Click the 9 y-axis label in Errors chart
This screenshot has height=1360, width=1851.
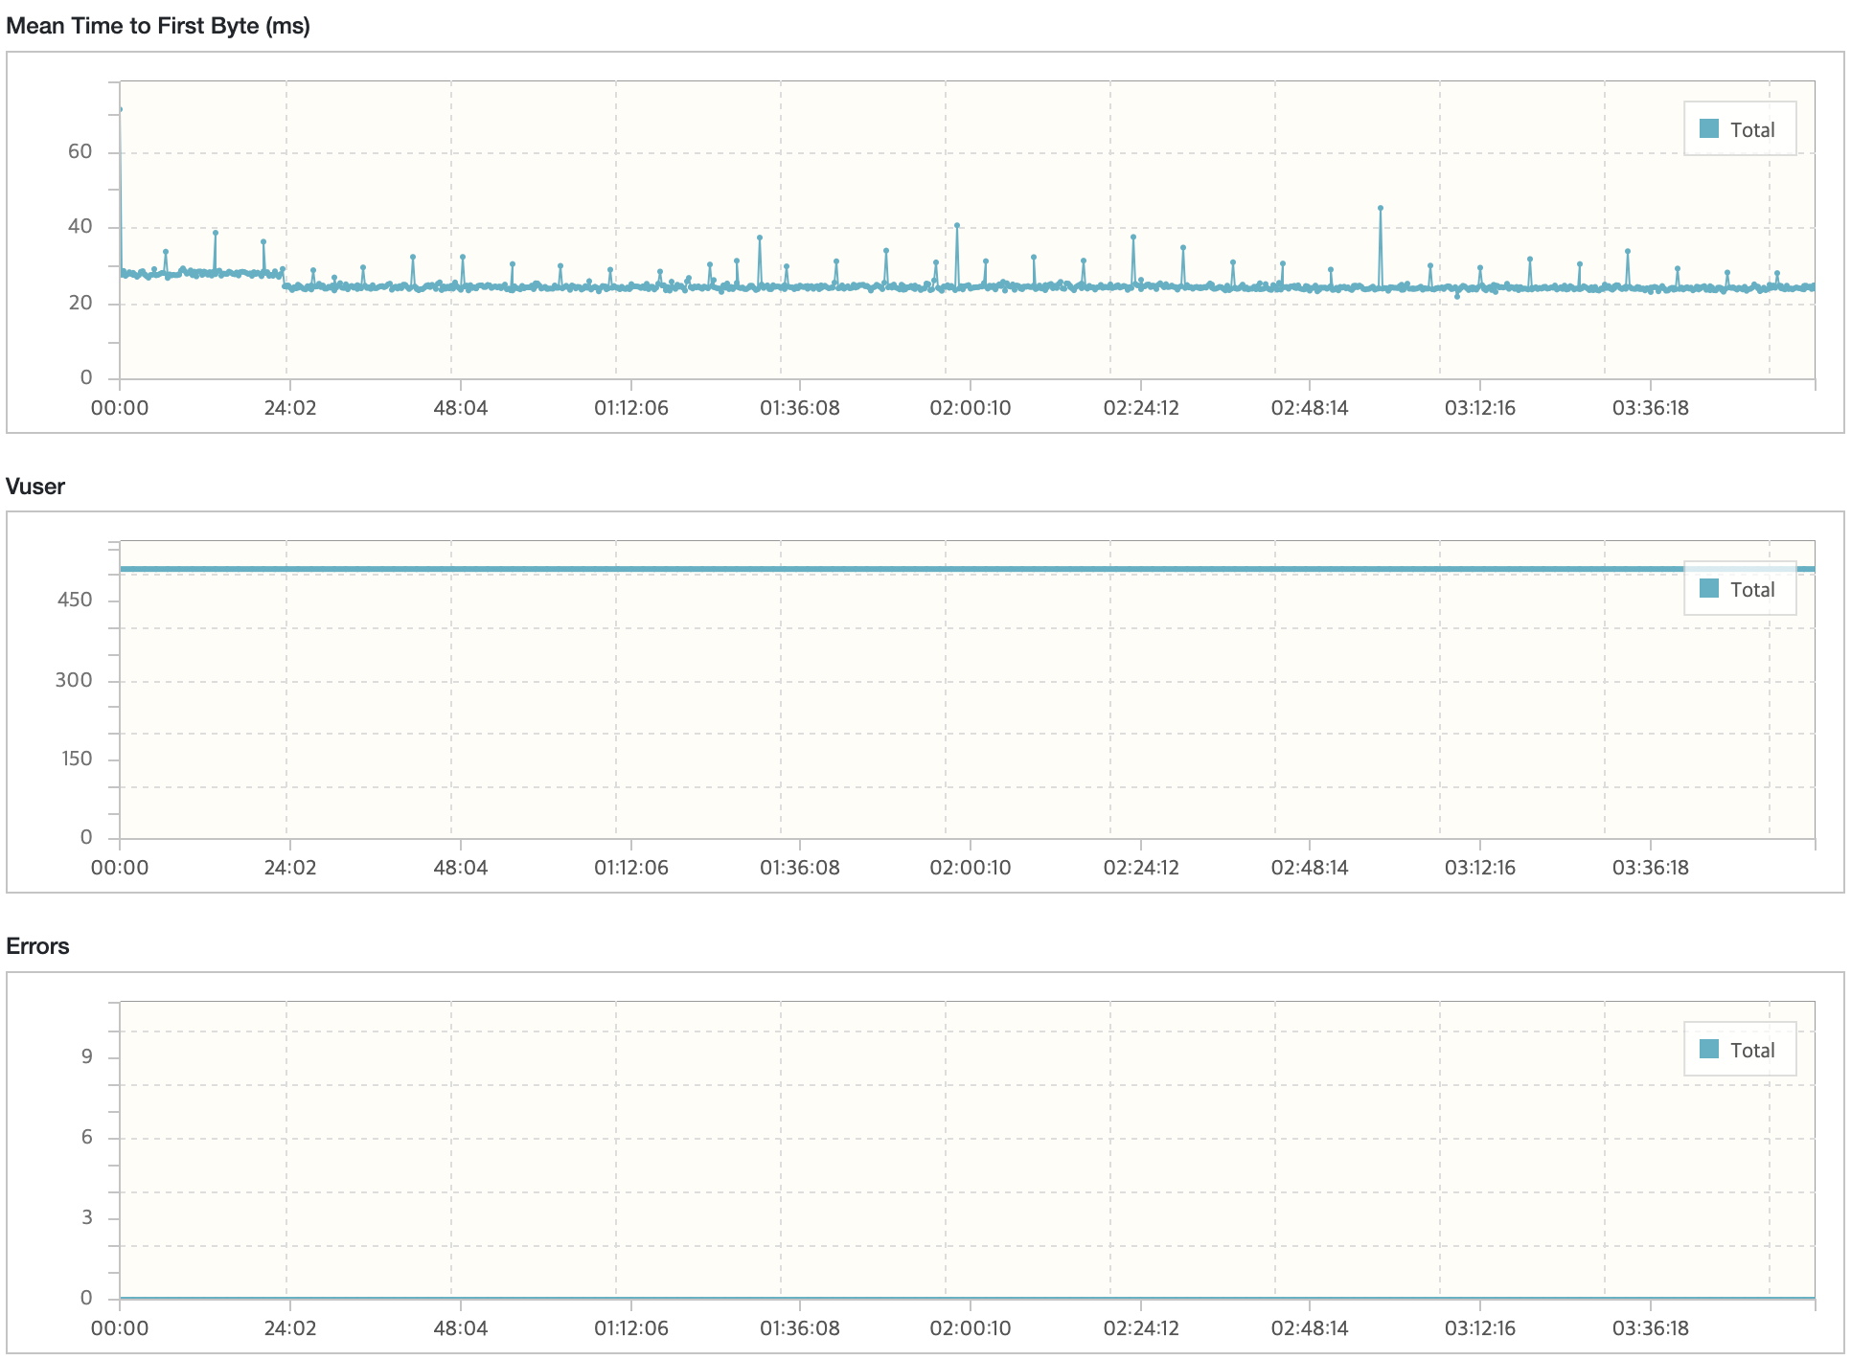(x=87, y=1056)
